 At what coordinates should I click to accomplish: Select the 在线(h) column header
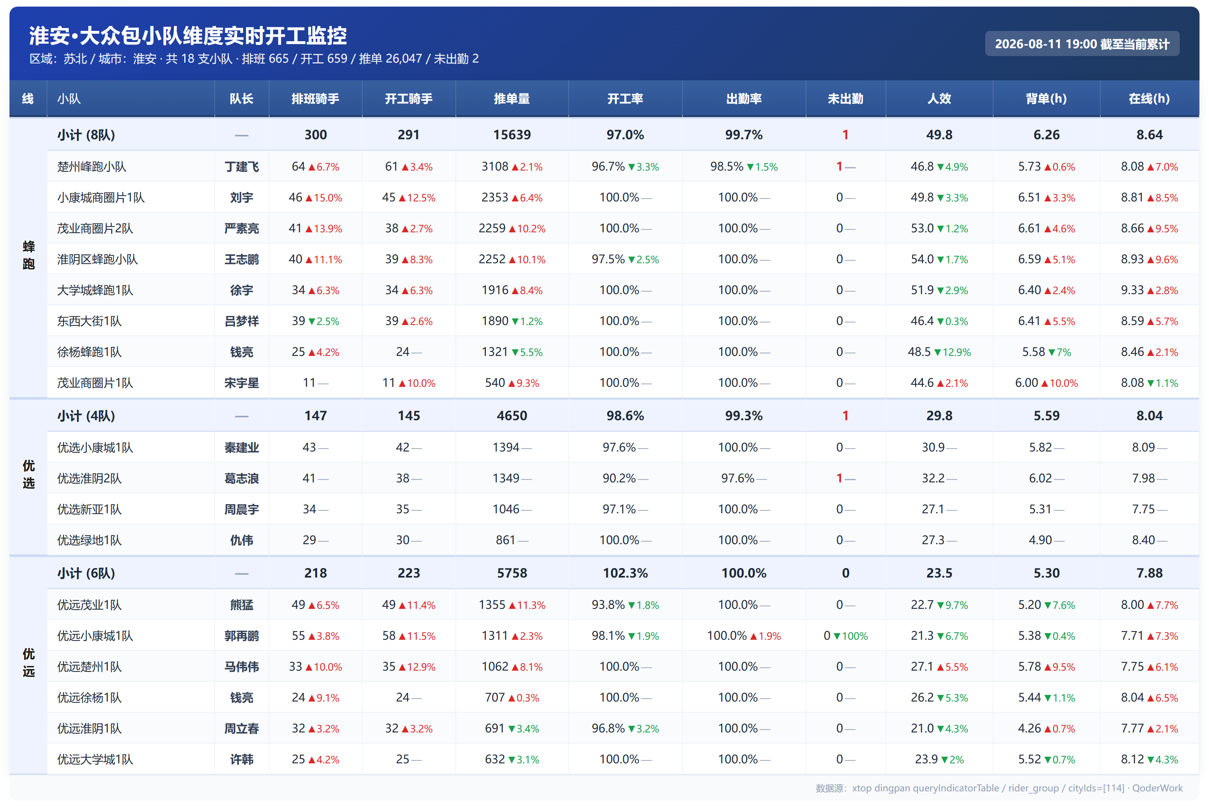click(1149, 98)
